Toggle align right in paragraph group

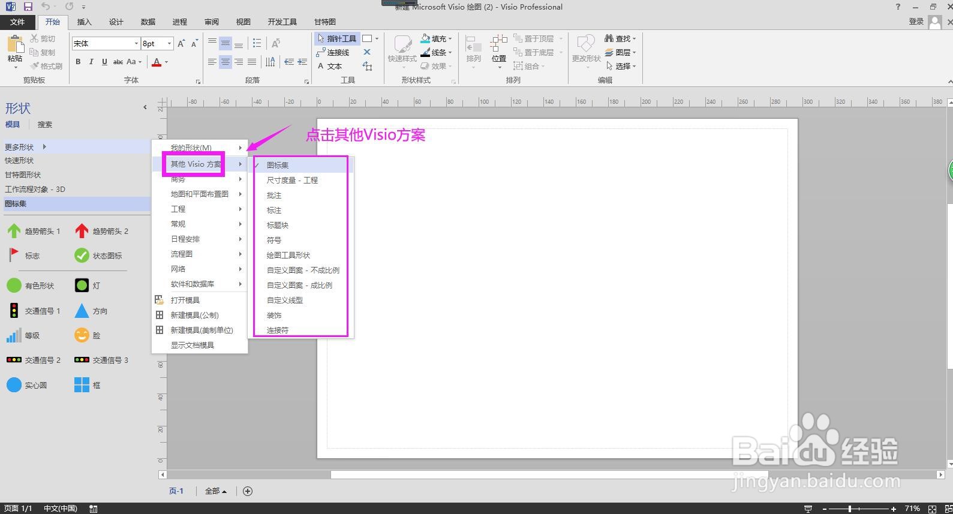239,62
